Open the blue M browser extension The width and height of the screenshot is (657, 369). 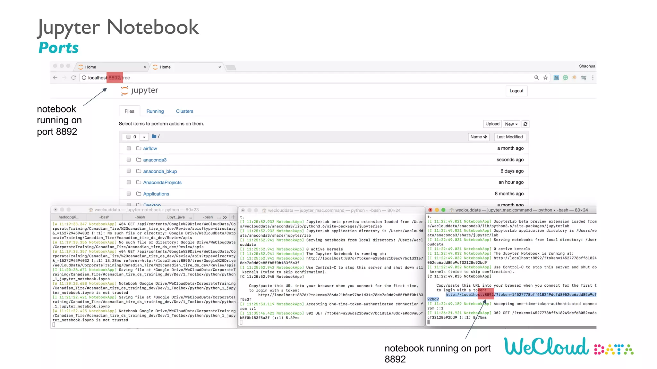click(x=556, y=78)
